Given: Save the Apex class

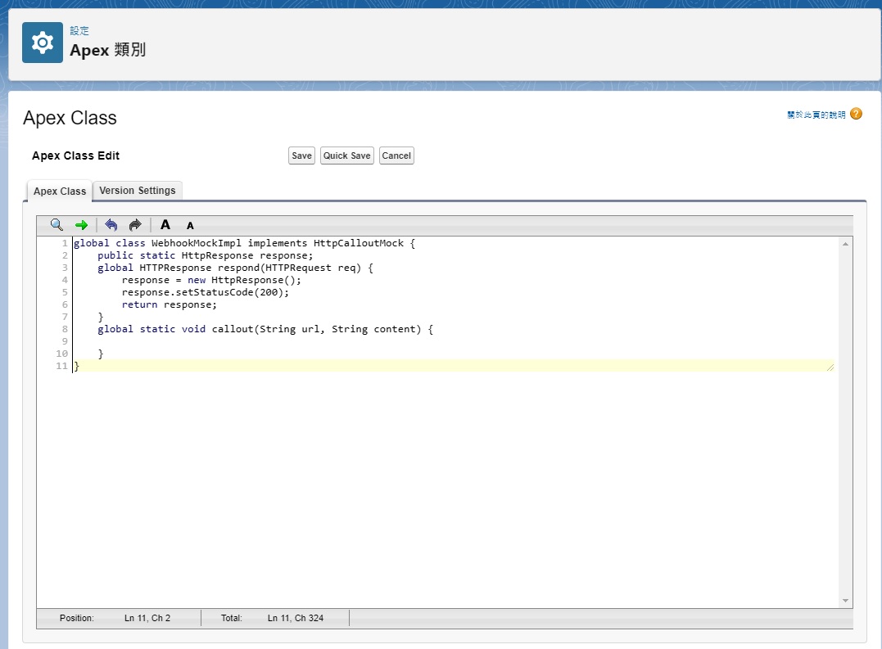Looking at the screenshot, I should tap(301, 155).
